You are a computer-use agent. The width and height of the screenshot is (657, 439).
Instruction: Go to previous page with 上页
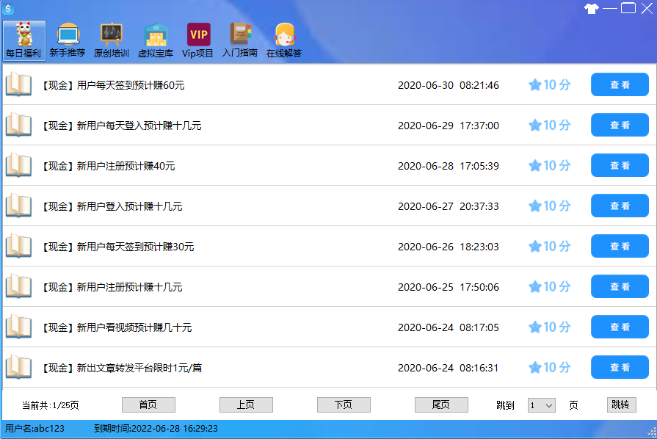(x=246, y=404)
